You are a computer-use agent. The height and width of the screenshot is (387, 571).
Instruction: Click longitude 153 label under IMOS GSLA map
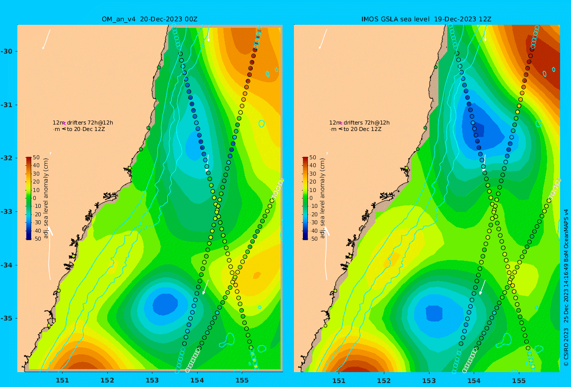[x=429, y=381]
